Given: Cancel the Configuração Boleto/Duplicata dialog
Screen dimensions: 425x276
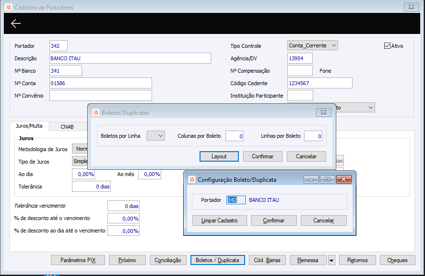Looking at the screenshot, I should coord(324,221).
